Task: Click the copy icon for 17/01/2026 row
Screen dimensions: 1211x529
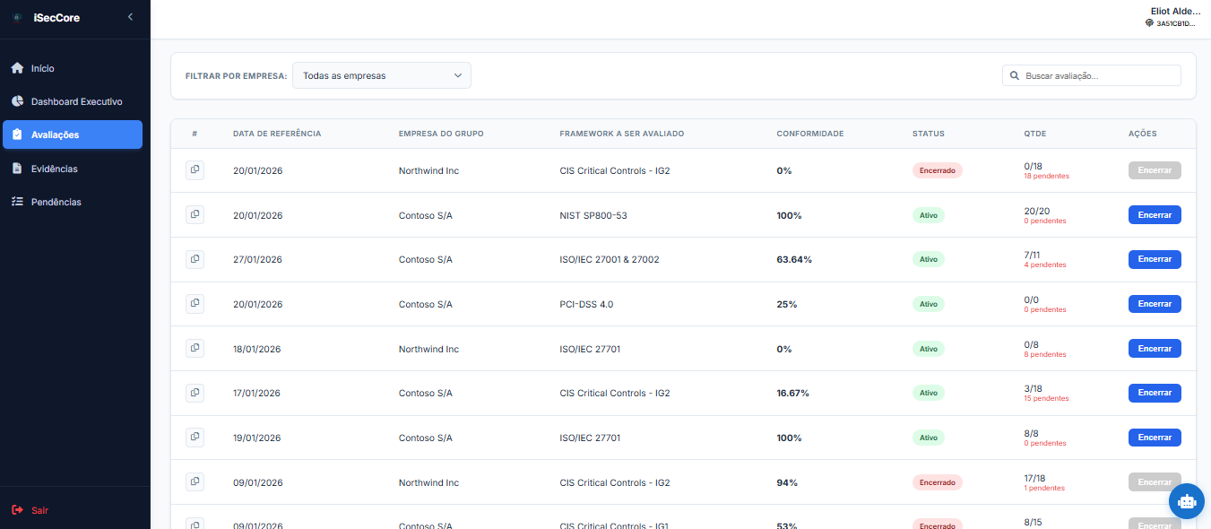Action: point(195,393)
